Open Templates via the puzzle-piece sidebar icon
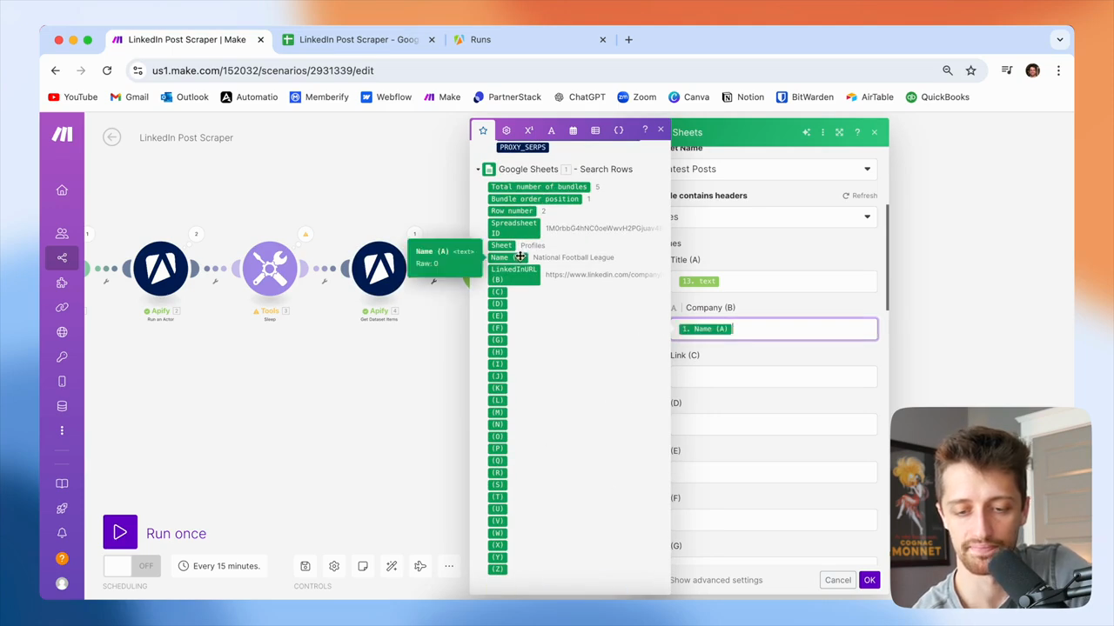 pyautogui.click(x=62, y=283)
